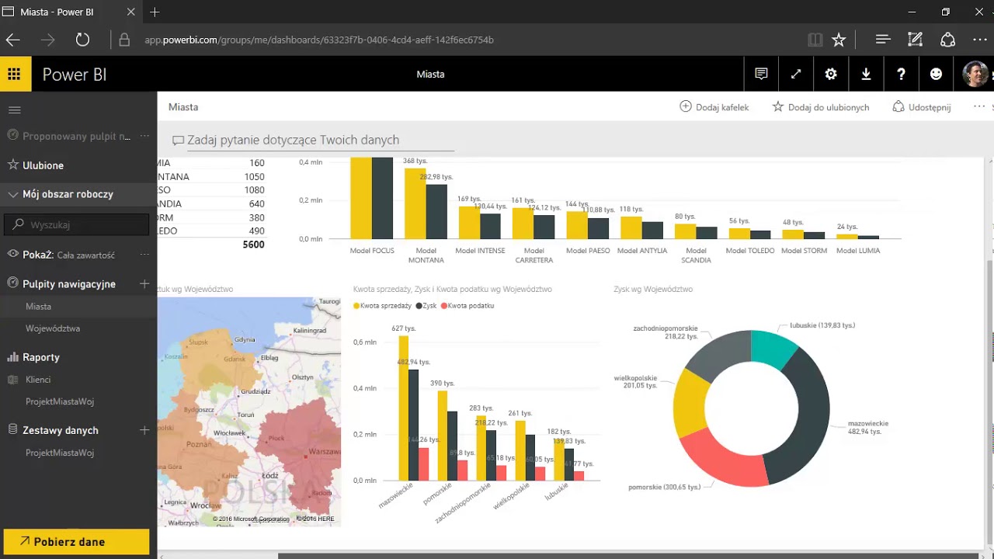994x559 pixels.
Task: Click Model MONTANA axis label
Action: coord(426,255)
